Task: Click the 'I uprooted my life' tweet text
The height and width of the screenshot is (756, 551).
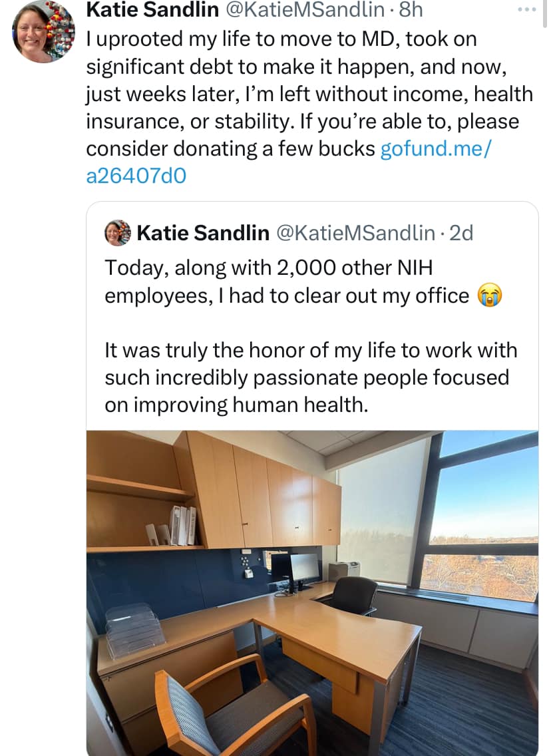Action: [279, 40]
